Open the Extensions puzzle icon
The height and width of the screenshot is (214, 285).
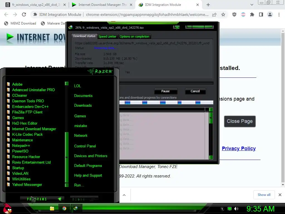click(252, 14)
